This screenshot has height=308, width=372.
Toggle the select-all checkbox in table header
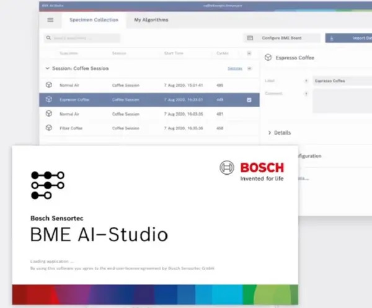pos(249,53)
